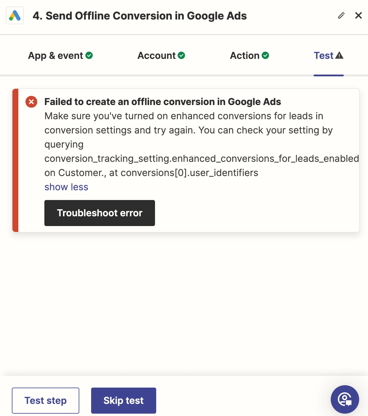This screenshot has height=416, width=368.
Task: Close the step editor panel
Action: (x=358, y=15)
